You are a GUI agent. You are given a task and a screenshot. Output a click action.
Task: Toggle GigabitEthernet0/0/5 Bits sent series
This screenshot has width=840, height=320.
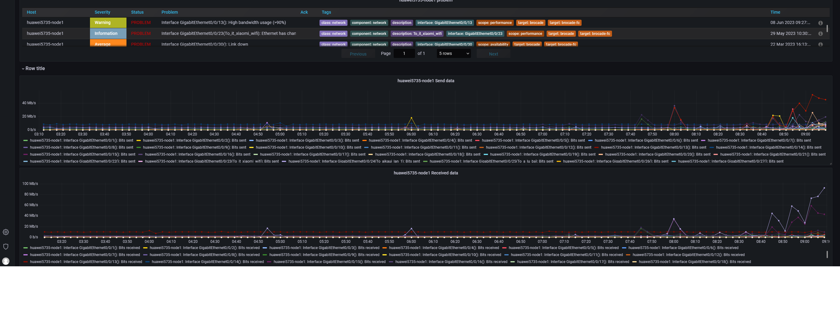pyautogui.click(x=533, y=140)
